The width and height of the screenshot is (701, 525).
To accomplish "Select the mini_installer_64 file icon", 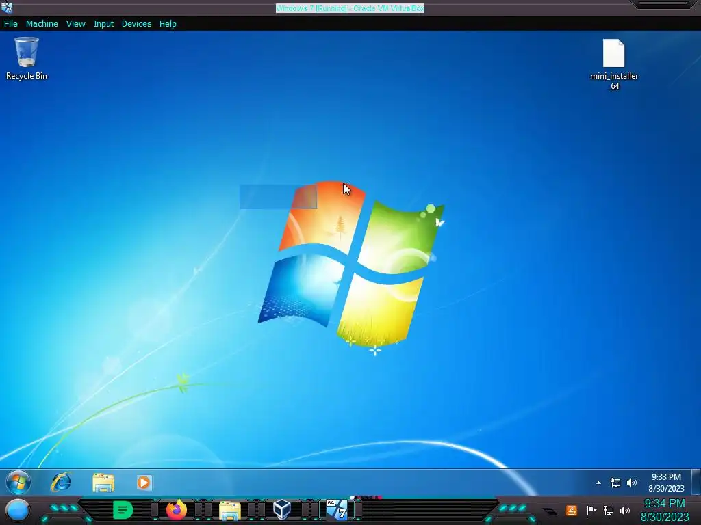I will [614, 64].
